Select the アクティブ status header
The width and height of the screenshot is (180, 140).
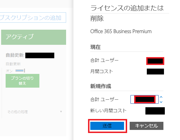[33, 37]
